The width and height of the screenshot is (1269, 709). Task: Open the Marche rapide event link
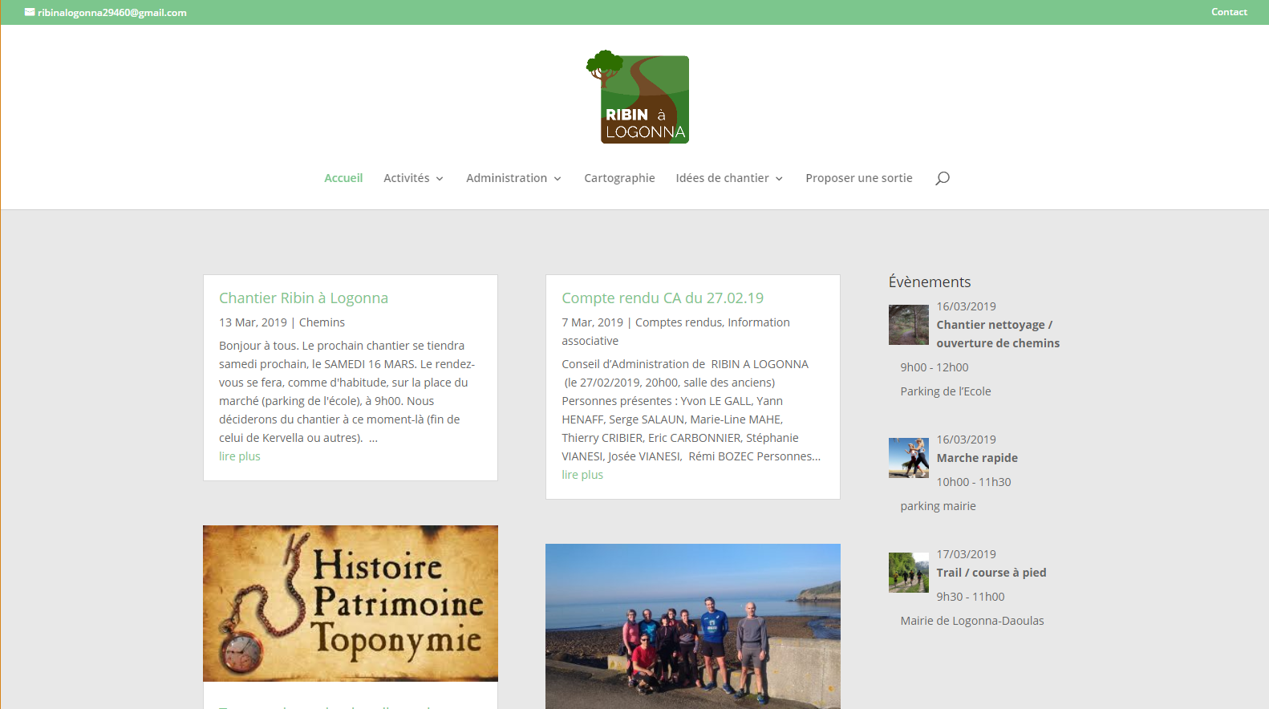pos(977,458)
